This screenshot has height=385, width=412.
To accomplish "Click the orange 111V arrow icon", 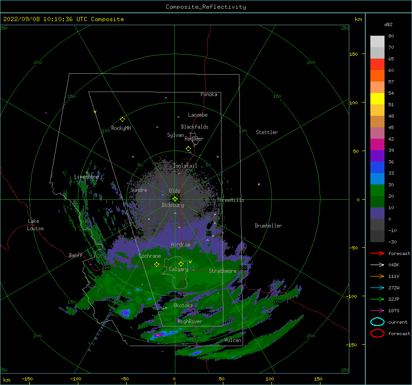I will (x=377, y=276).
